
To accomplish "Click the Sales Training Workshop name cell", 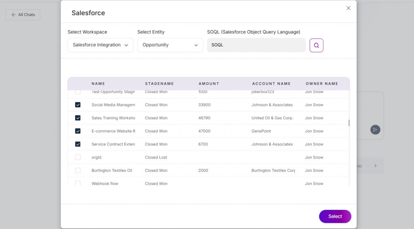I will point(113,118).
